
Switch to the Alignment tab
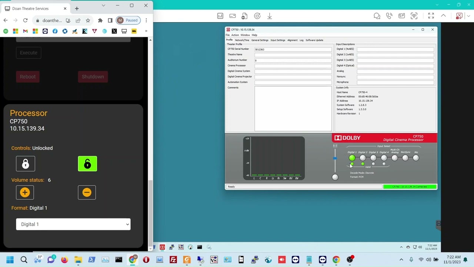[293, 40]
